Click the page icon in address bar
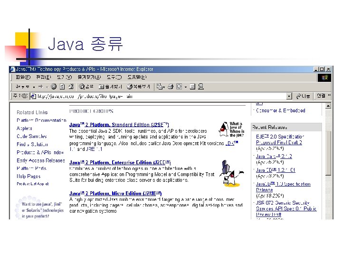Viewport: 342px width, 257px height. click(33, 96)
